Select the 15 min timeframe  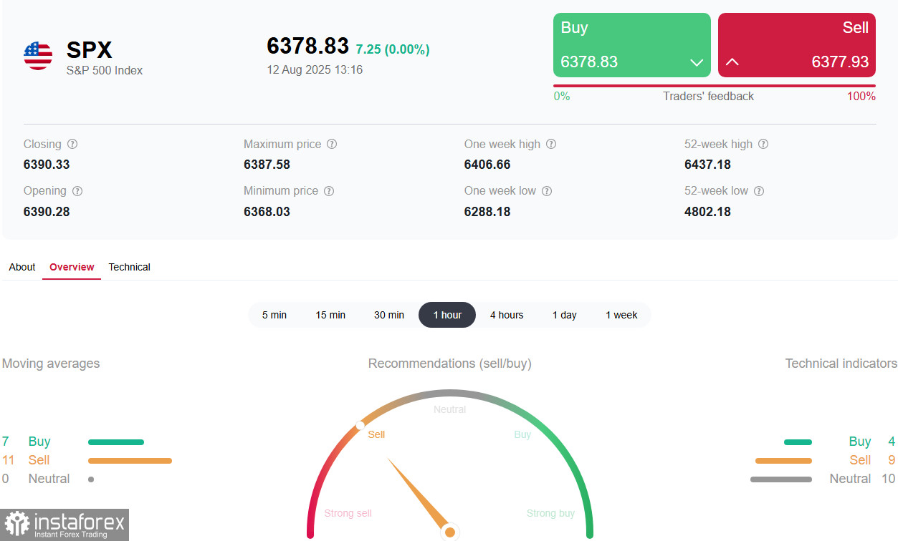coord(330,315)
